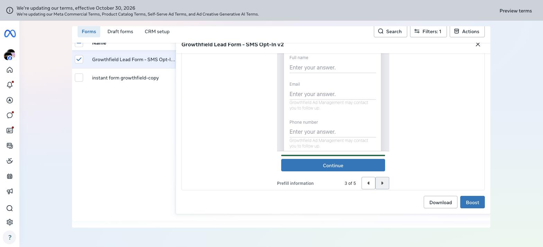Click the Email answer field
The image size is (543, 247).
click(333, 94)
